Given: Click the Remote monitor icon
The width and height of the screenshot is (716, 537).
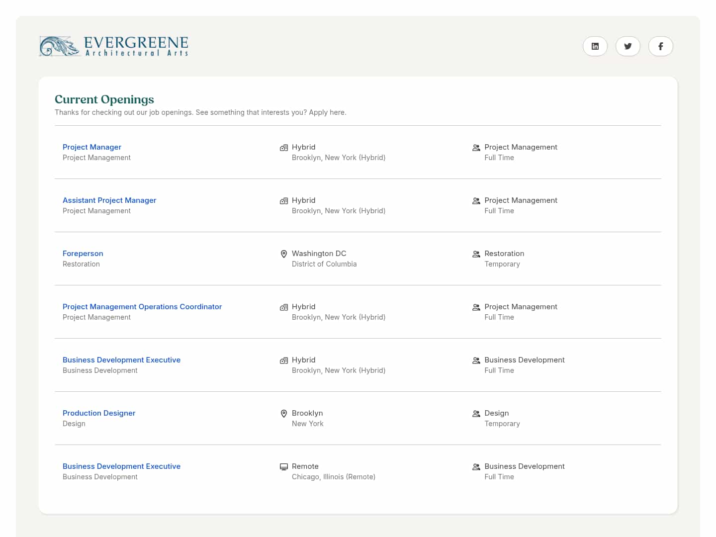Looking at the screenshot, I should point(284,467).
